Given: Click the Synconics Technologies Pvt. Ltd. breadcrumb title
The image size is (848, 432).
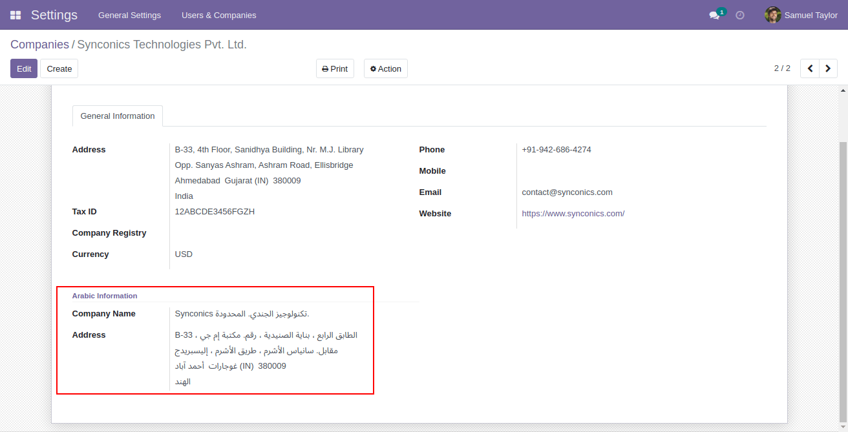Looking at the screenshot, I should (x=162, y=45).
